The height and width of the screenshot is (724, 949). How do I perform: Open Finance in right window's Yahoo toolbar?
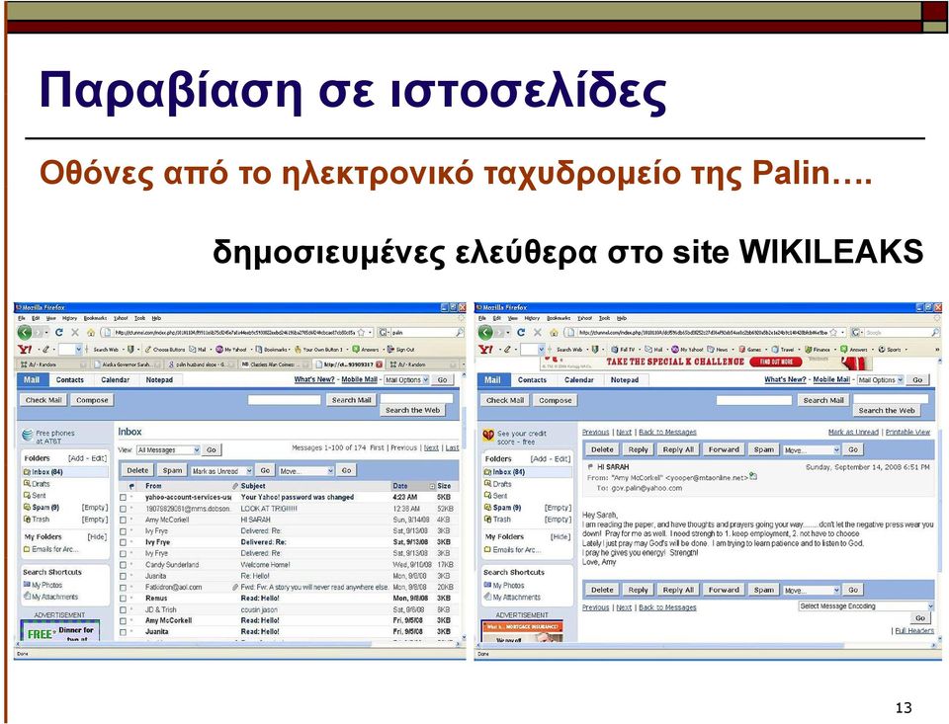click(818, 349)
